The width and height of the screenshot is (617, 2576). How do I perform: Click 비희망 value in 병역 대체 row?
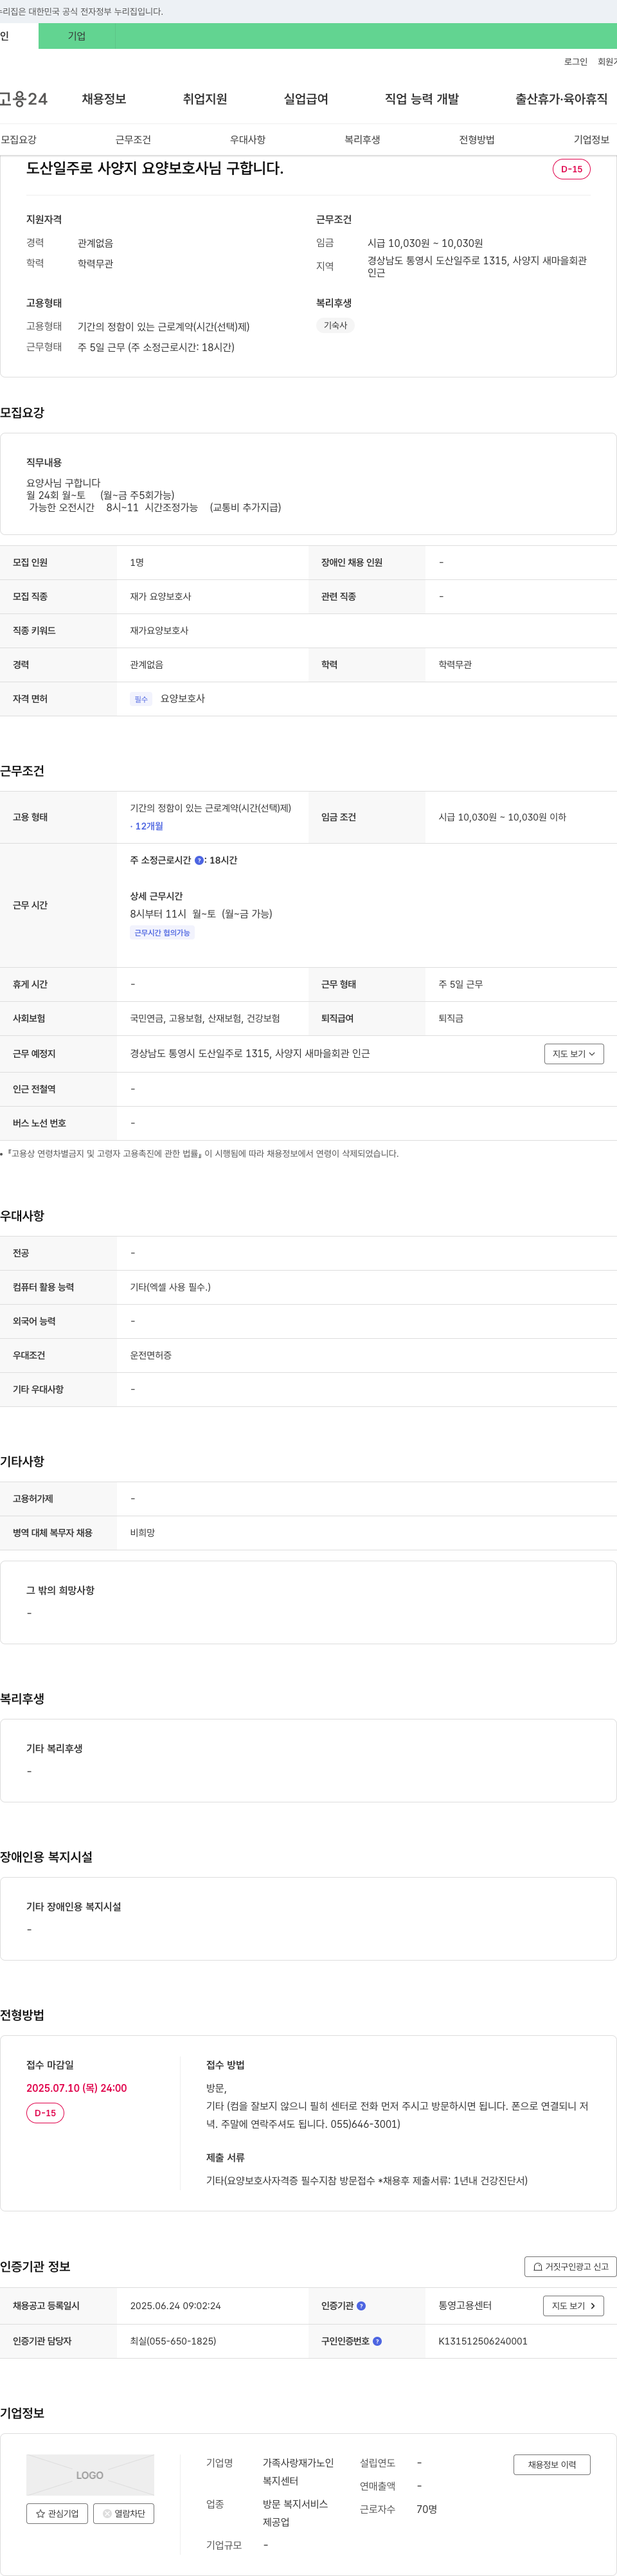pos(142,1533)
